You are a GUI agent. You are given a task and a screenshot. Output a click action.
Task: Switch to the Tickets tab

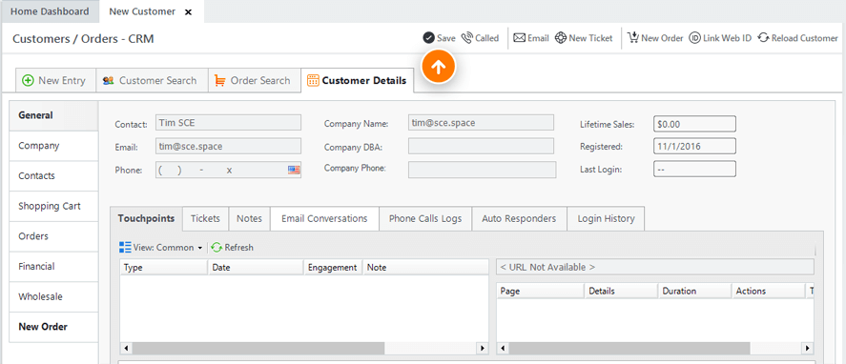(x=206, y=219)
